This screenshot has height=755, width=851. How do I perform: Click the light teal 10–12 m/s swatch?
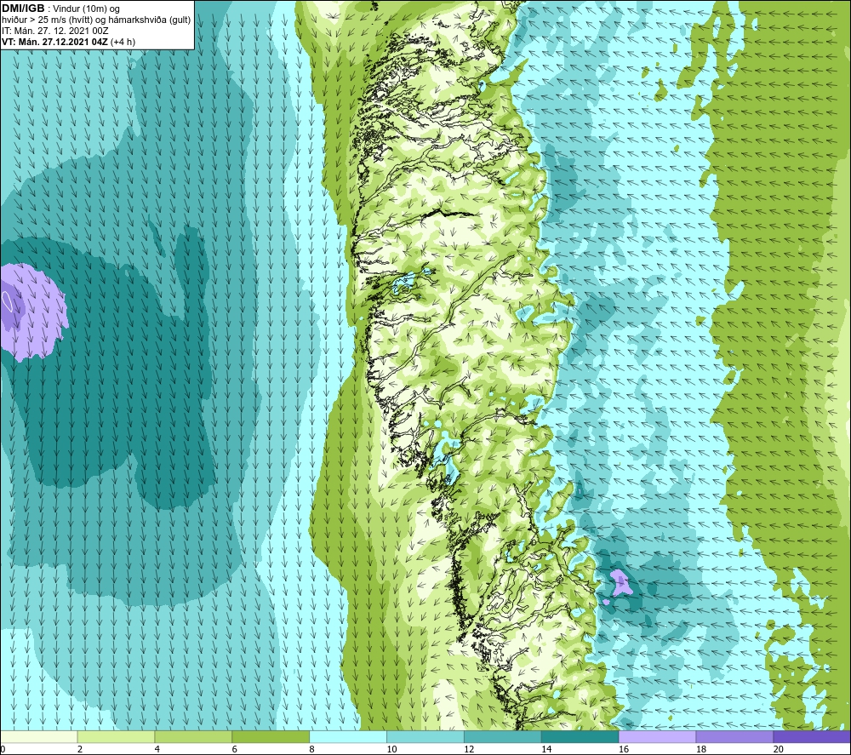[x=425, y=737]
